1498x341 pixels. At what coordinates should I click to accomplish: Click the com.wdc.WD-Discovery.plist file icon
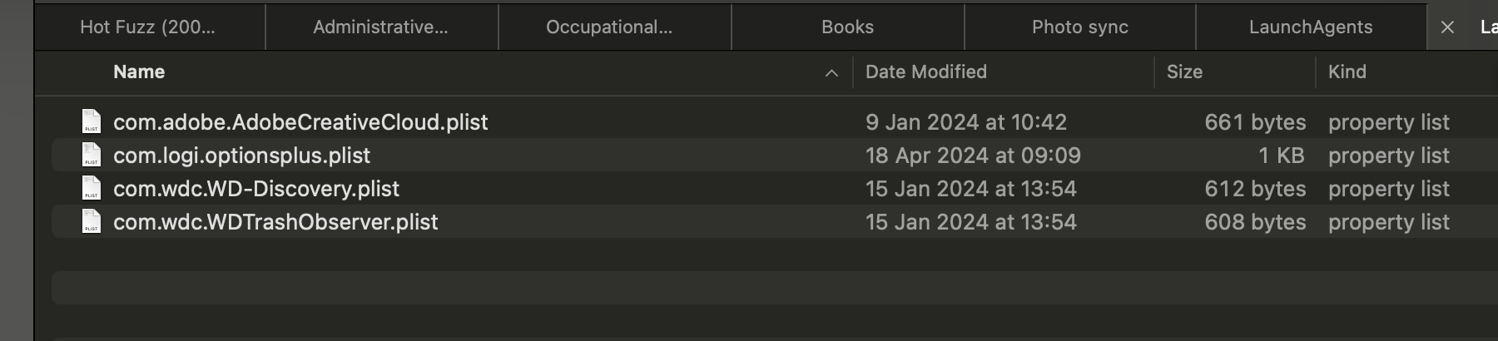tap(92, 188)
